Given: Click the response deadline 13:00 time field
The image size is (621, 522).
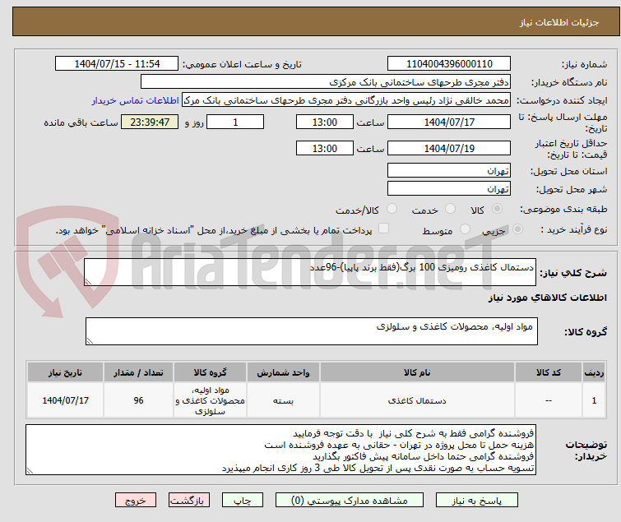Looking at the screenshot, I should (x=324, y=122).
